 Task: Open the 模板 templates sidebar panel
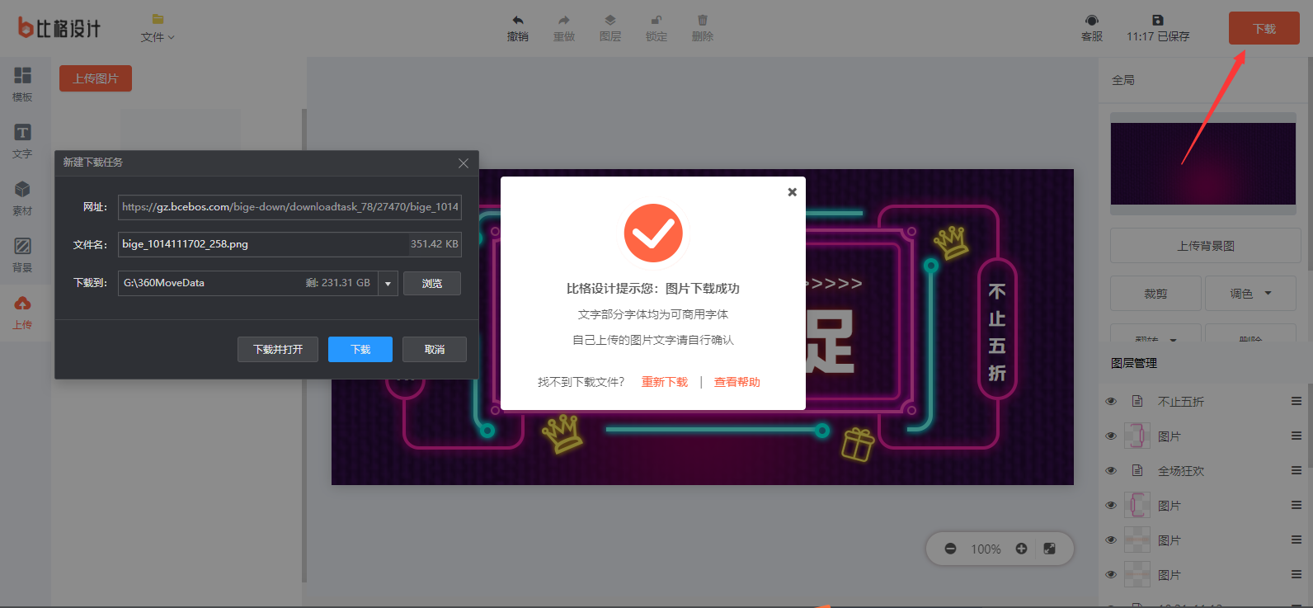click(22, 83)
